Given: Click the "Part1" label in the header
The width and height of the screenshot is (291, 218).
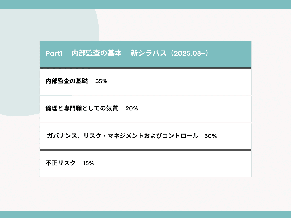Looking at the screenshot, I should pos(54,54).
